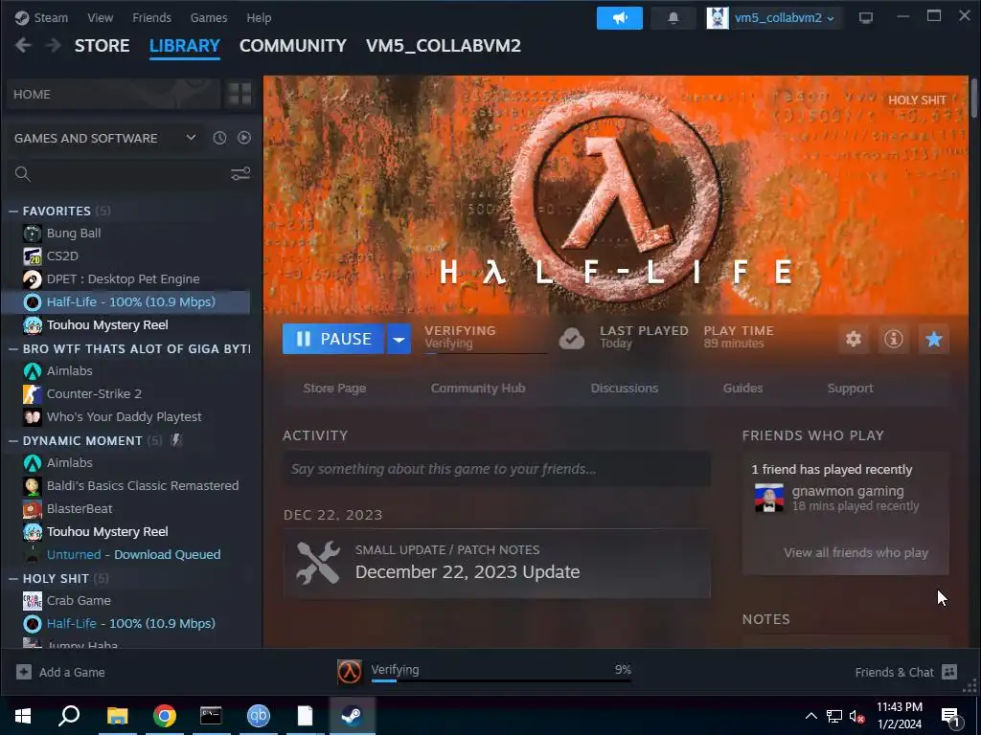Open December 22, 2023 Update news
The width and height of the screenshot is (981, 735).
[468, 572]
